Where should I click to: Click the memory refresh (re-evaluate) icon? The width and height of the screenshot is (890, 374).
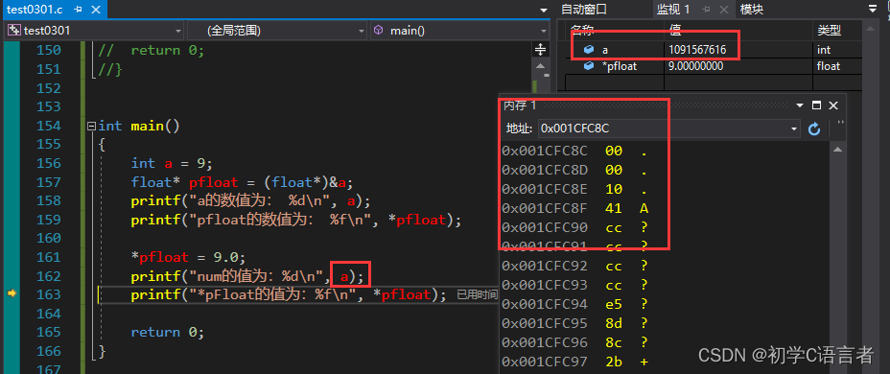[x=814, y=129]
